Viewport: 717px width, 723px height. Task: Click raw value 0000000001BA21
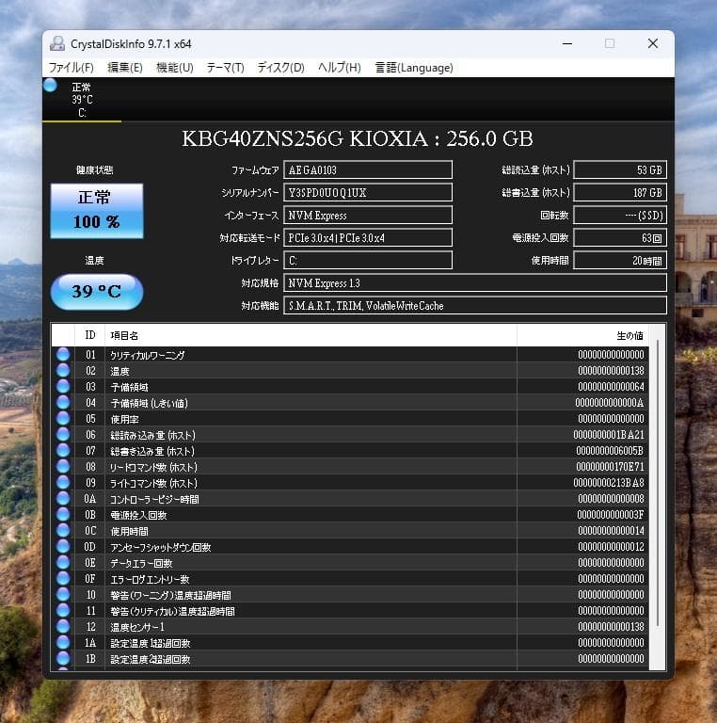609,434
